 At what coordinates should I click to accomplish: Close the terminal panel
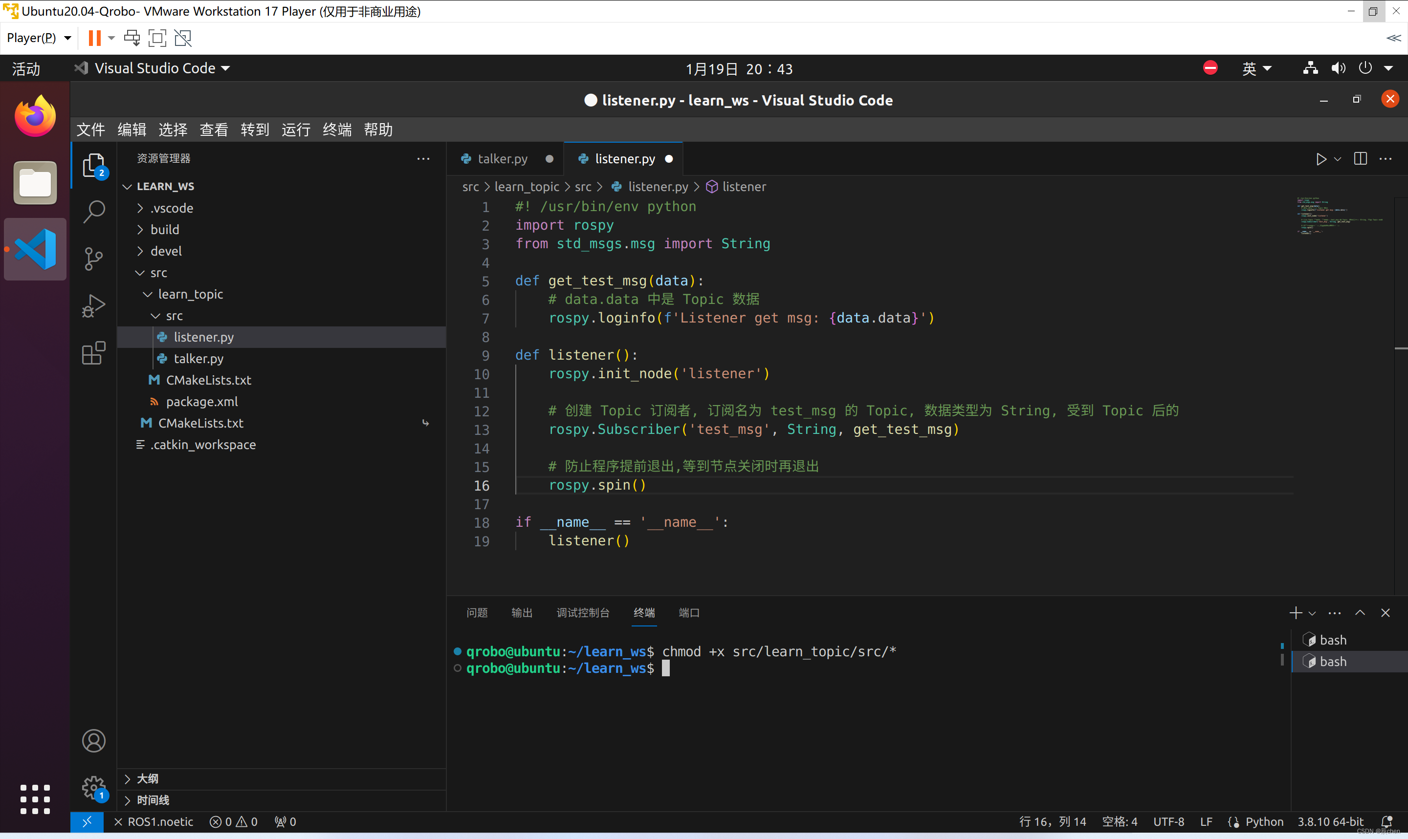click(x=1386, y=613)
